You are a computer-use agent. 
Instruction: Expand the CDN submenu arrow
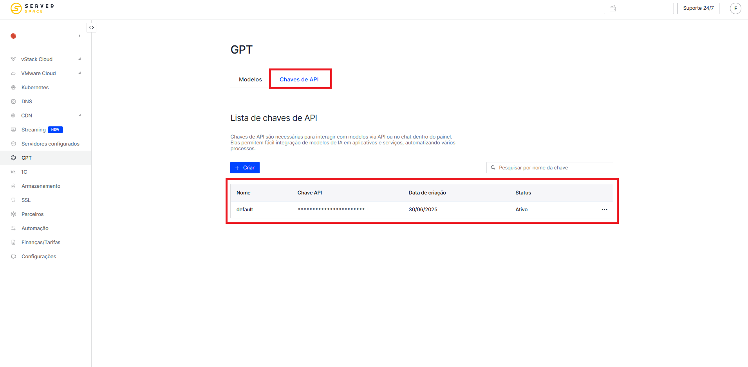79,115
